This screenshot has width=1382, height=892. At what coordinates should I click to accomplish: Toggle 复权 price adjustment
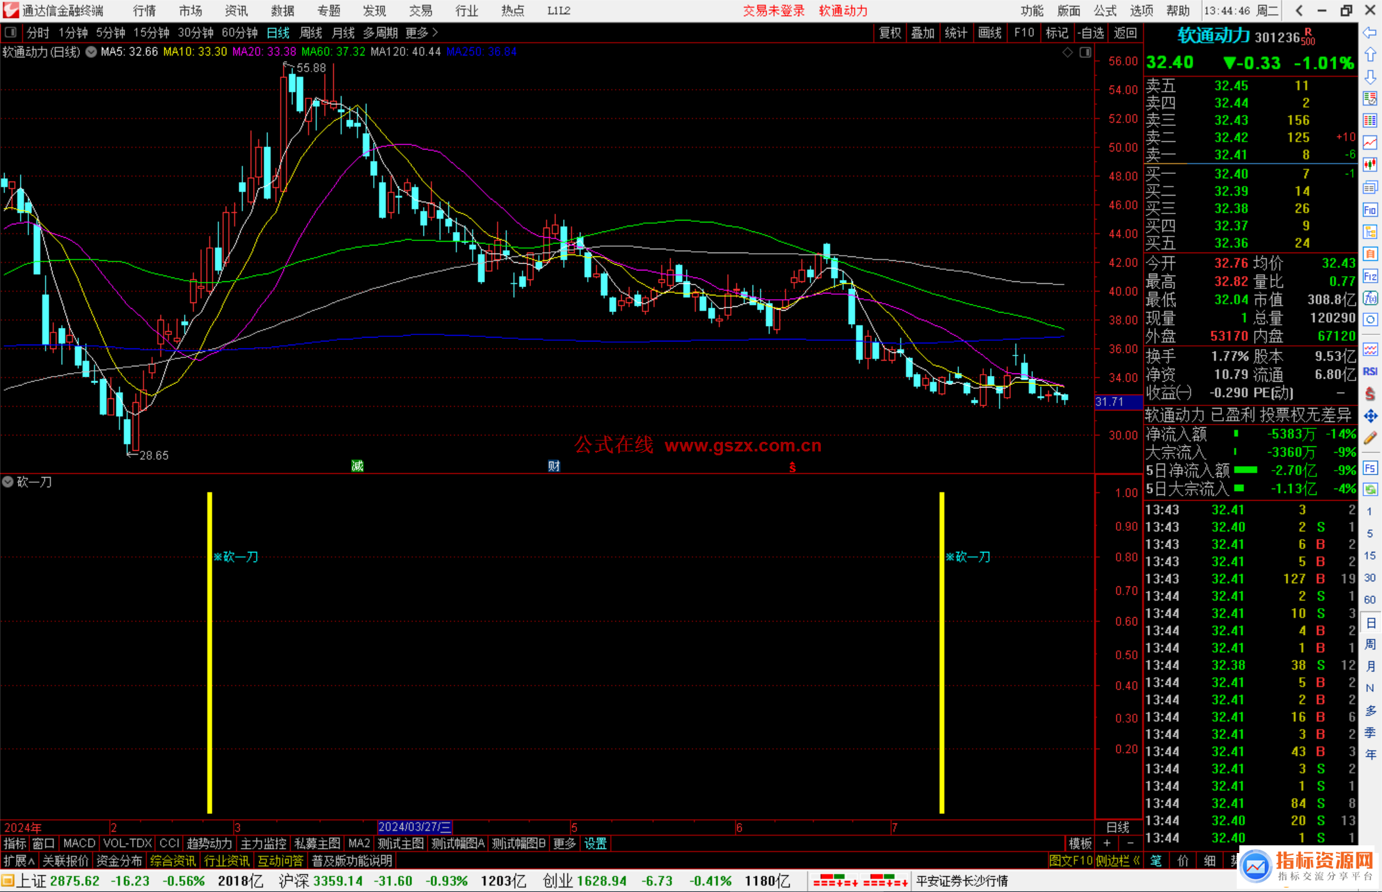[890, 33]
